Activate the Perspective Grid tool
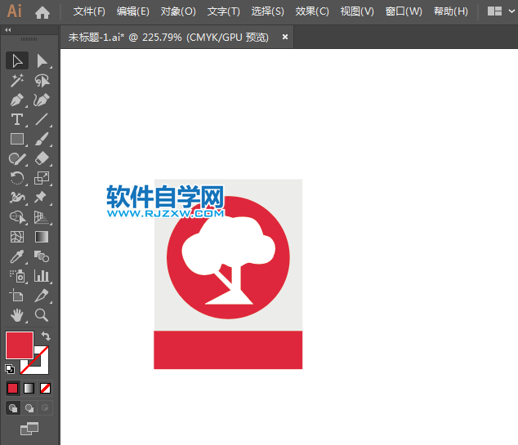 click(42, 217)
